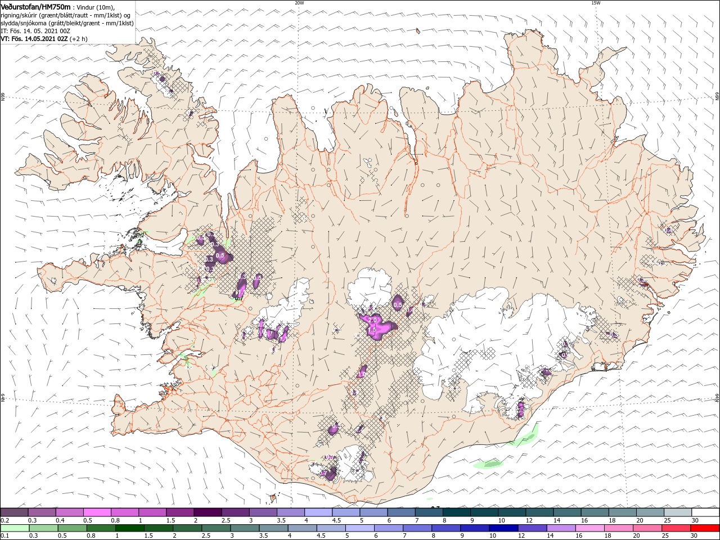Pick top-row lavender swatch above 4

pyautogui.click(x=318, y=512)
